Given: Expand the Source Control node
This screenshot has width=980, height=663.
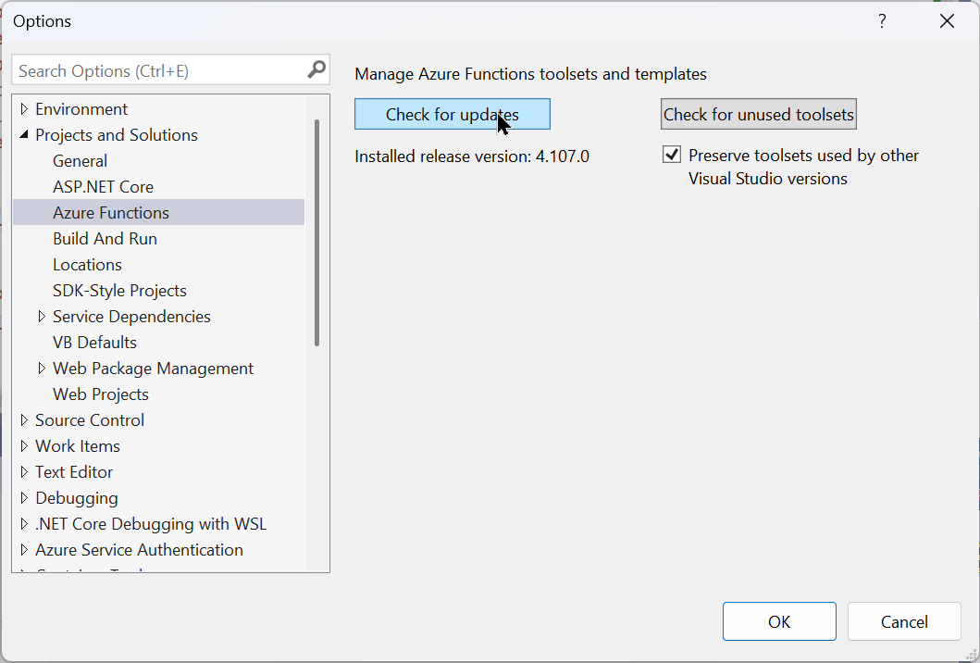Looking at the screenshot, I should pos(24,420).
